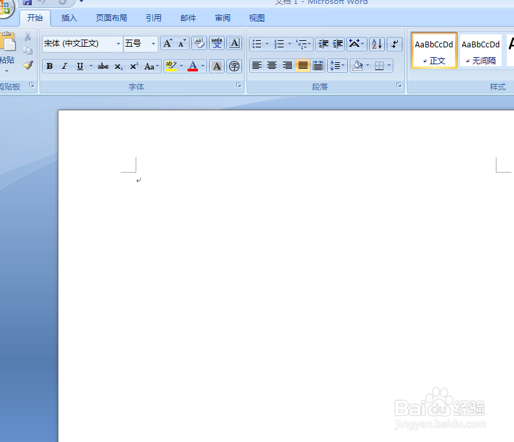Apply red font color
This screenshot has width=514, height=442.
pyautogui.click(x=193, y=66)
